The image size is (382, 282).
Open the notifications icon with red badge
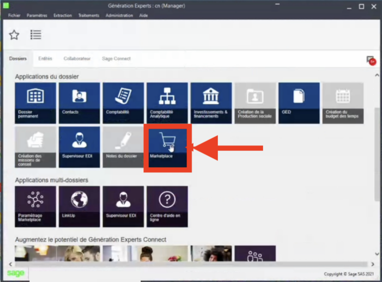click(x=371, y=60)
